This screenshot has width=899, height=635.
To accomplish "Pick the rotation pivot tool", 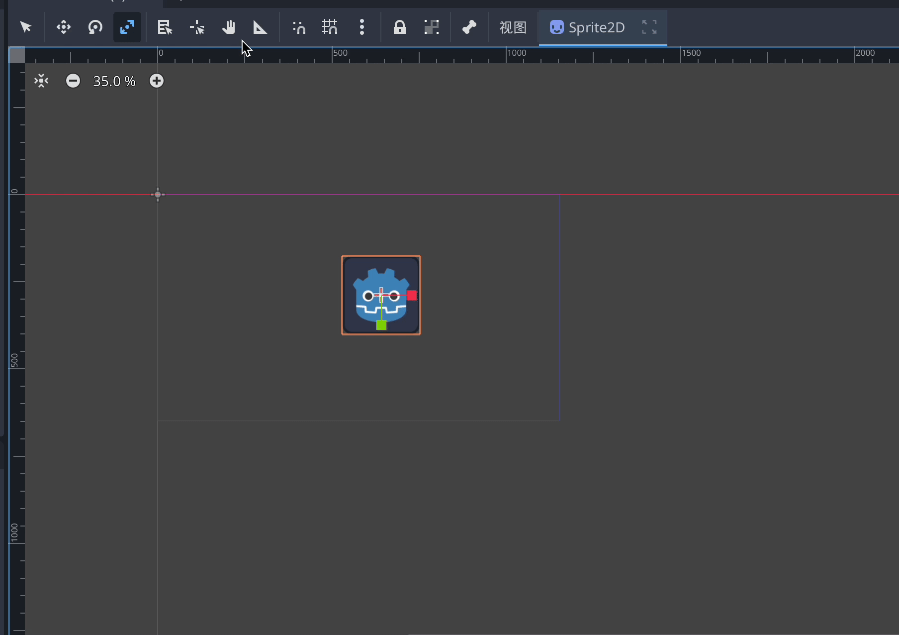I will click(x=197, y=27).
